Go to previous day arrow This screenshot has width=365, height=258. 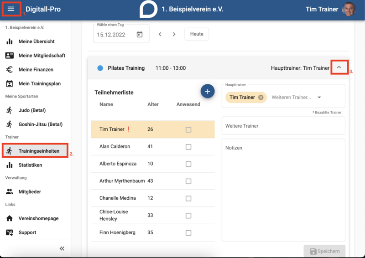pos(160,34)
